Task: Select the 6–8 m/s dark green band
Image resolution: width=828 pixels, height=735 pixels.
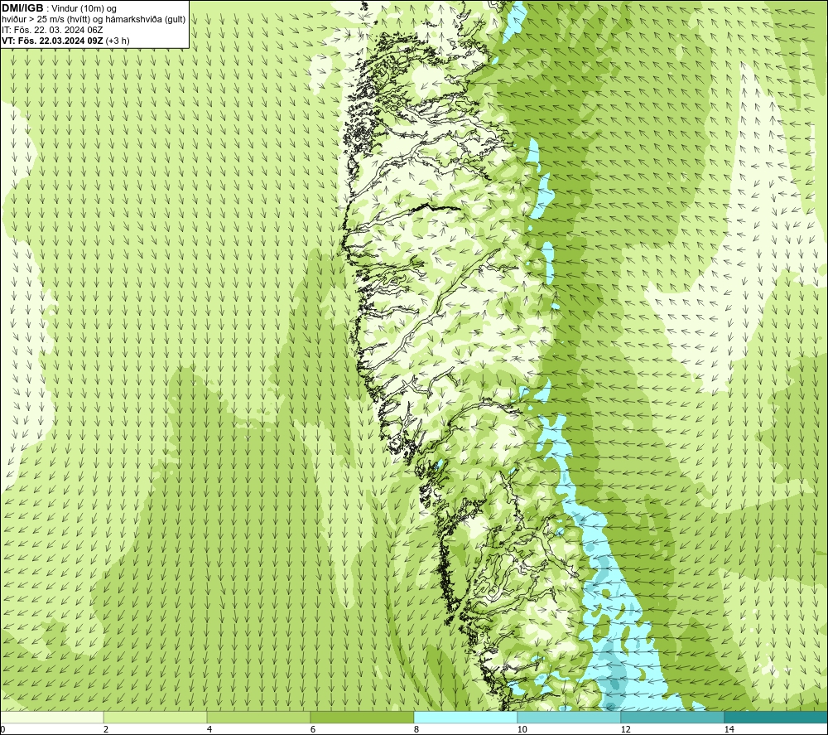Action: (x=363, y=717)
